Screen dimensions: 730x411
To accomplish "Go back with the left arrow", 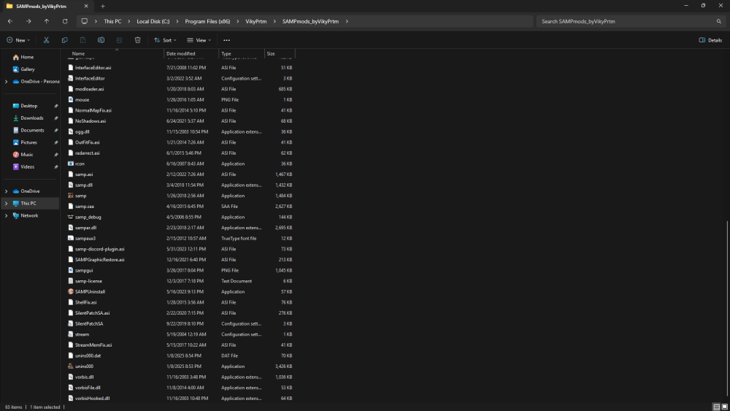I will [x=10, y=21].
